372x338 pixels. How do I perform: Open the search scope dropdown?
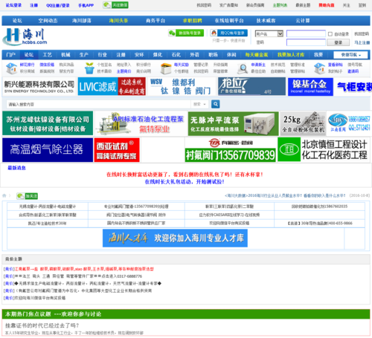click(x=199, y=104)
